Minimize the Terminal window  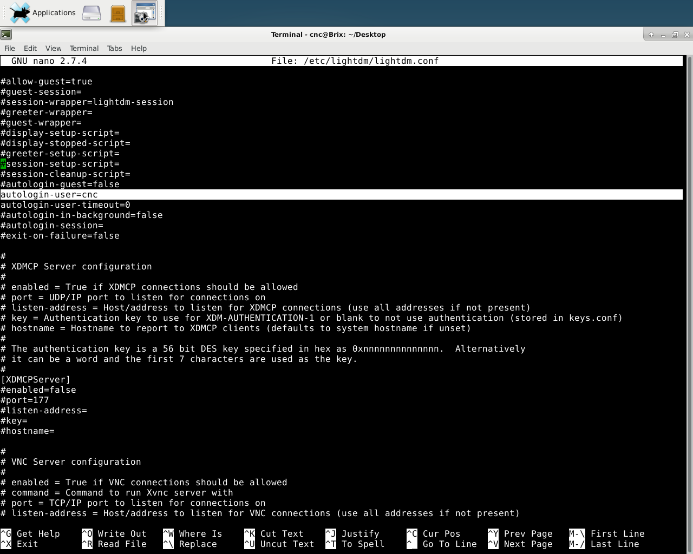(x=663, y=35)
